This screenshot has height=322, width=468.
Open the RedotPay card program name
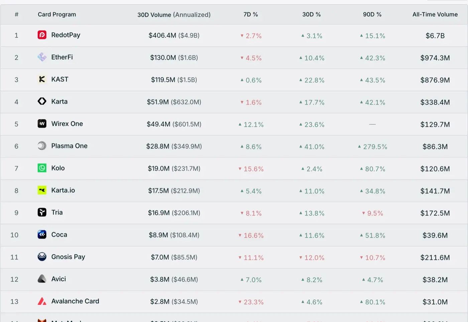(x=66, y=35)
